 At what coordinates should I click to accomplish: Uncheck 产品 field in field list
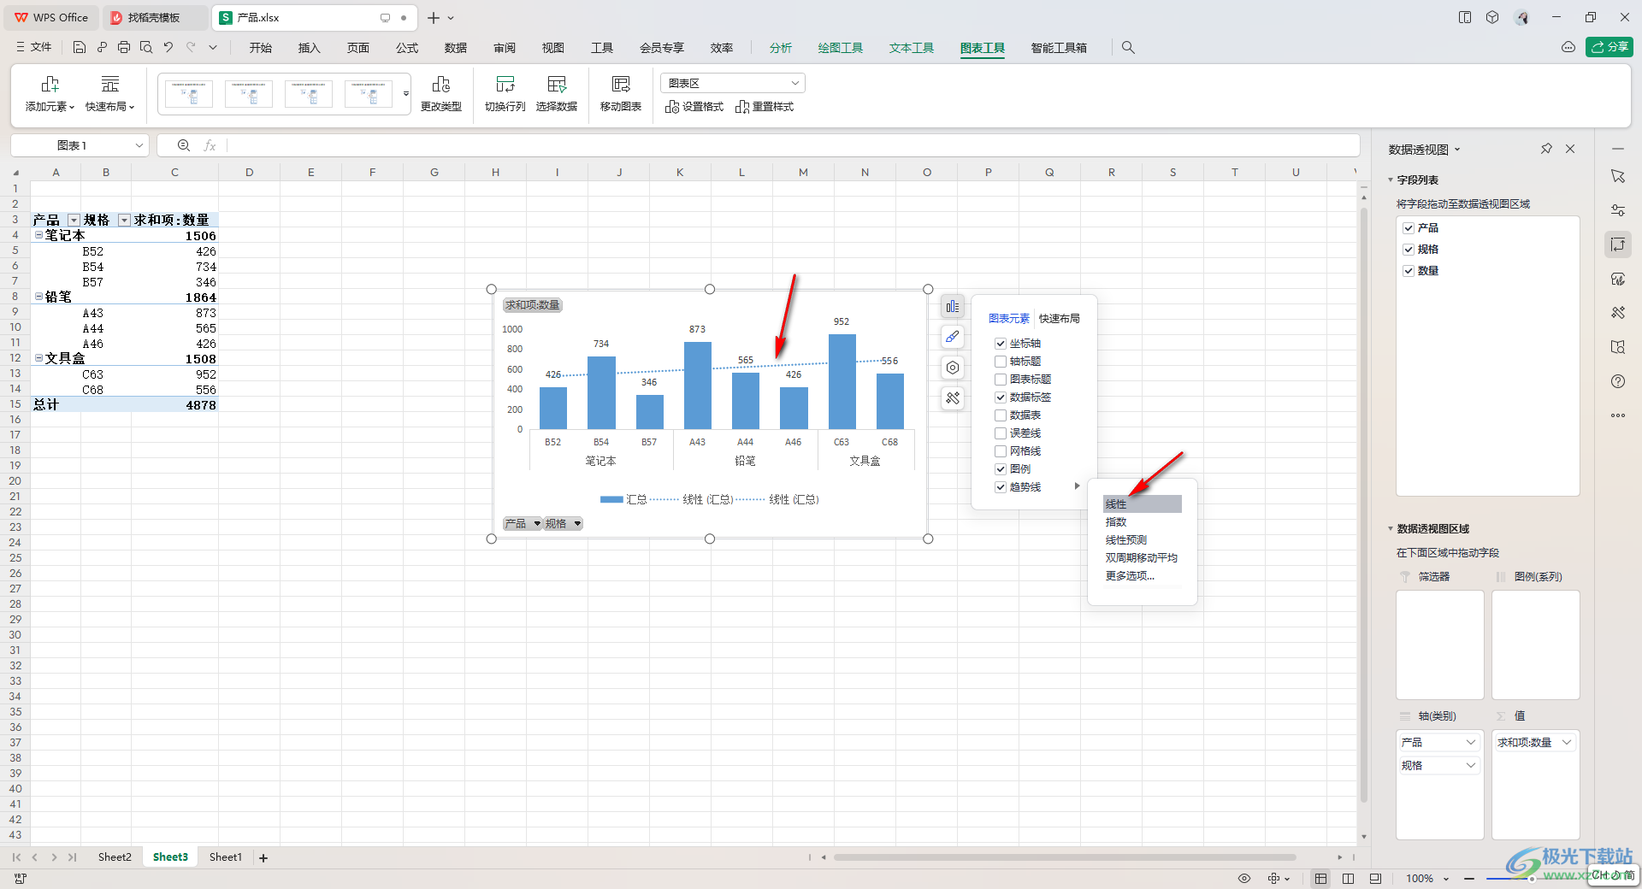click(1409, 228)
